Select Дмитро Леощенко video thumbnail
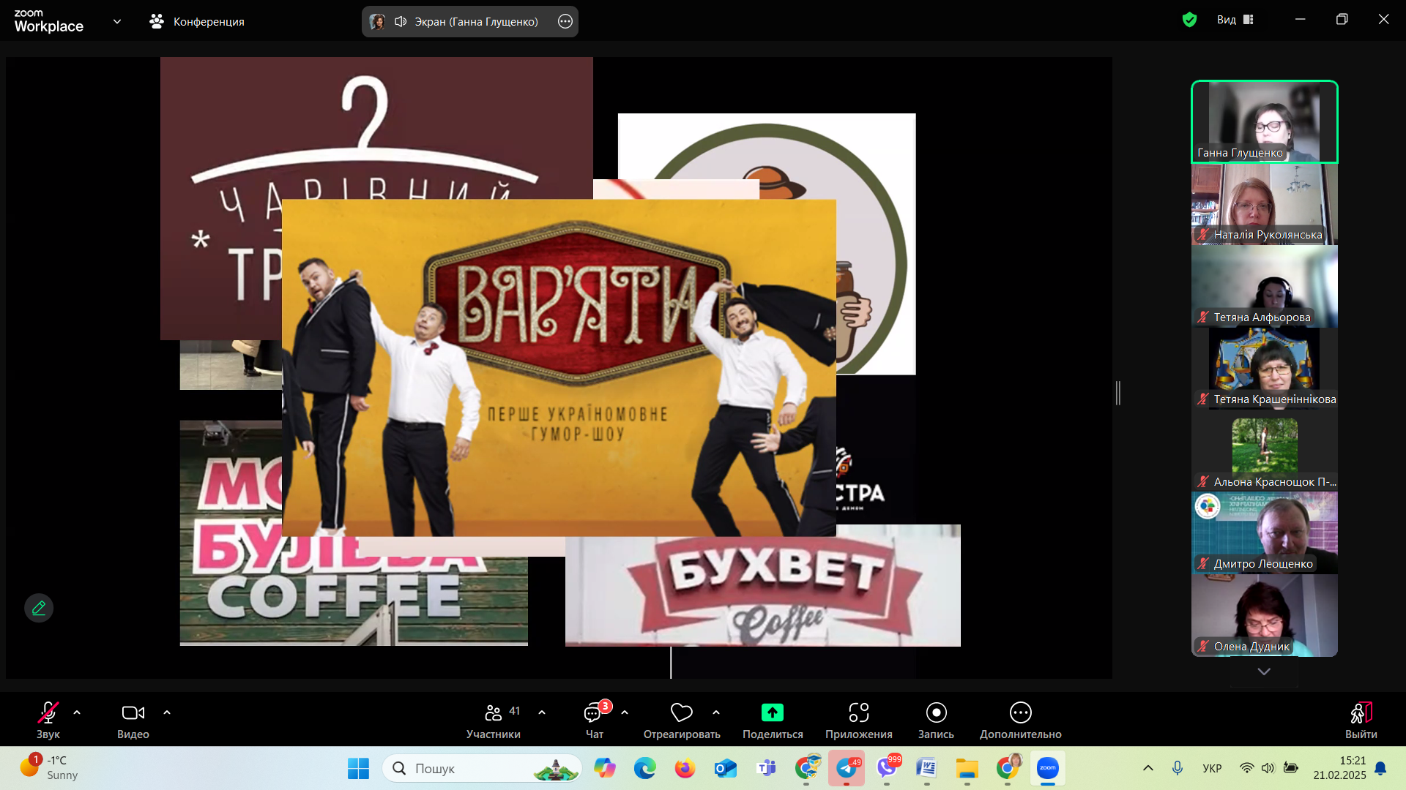Image resolution: width=1406 pixels, height=790 pixels. click(1264, 533)
